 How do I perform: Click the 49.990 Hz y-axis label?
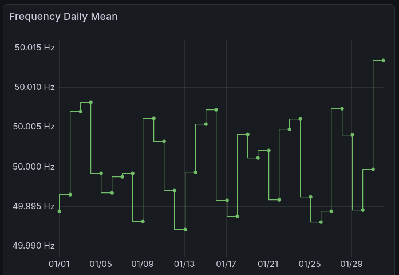(34, 246)
